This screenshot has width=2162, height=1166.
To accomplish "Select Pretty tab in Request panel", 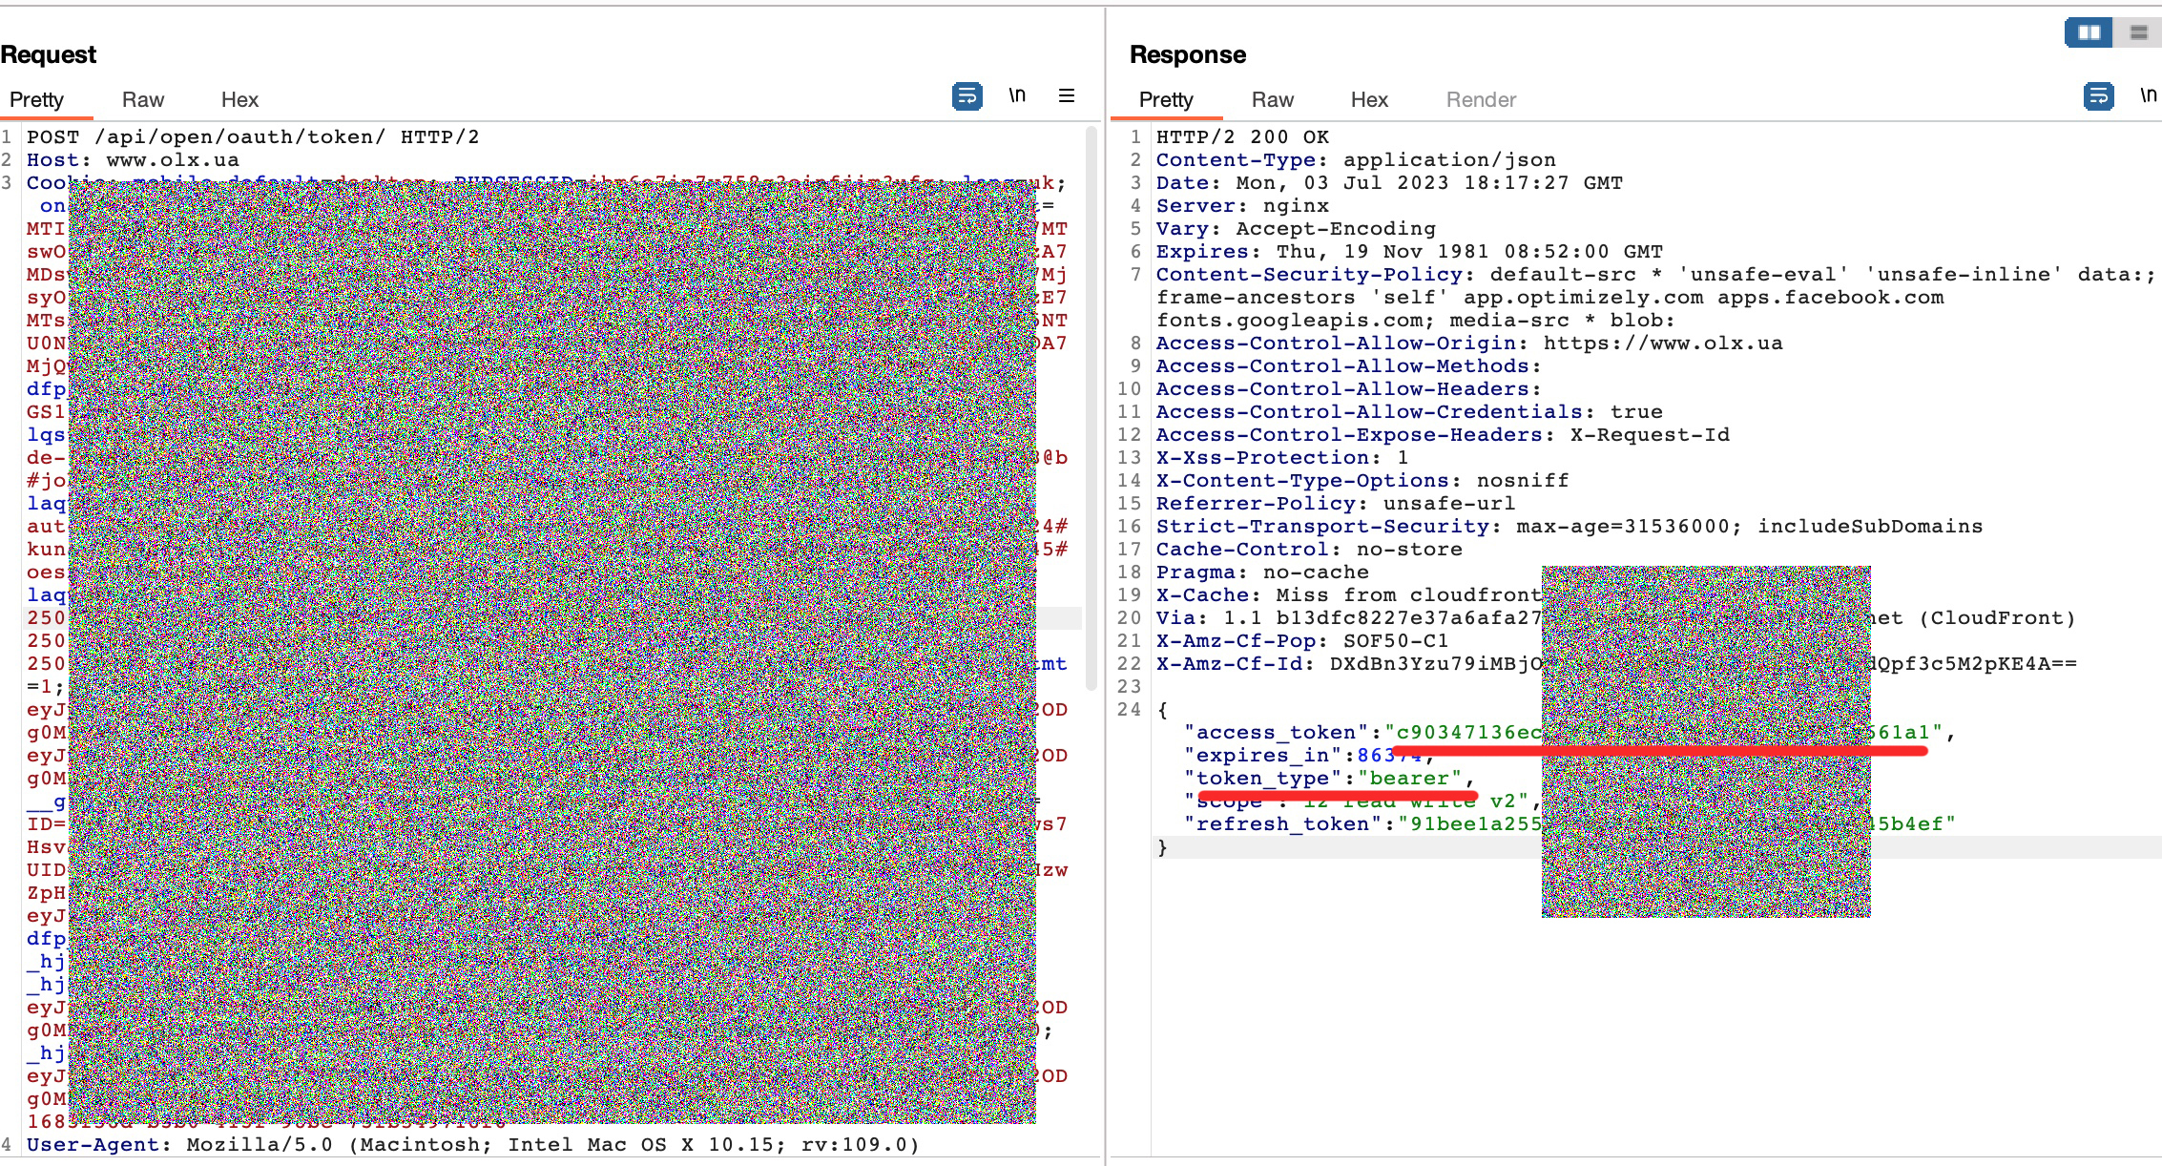I will pos(36,100).
